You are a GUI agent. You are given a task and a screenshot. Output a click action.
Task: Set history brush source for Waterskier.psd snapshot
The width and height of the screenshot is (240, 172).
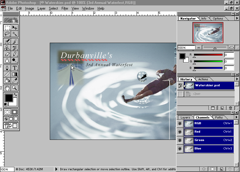[x=180, y=86]
